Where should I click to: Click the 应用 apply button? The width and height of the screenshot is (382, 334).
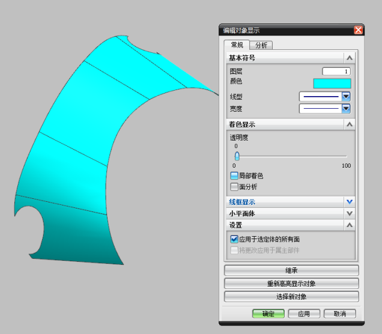pyautogui.click(x=304, y=314)
